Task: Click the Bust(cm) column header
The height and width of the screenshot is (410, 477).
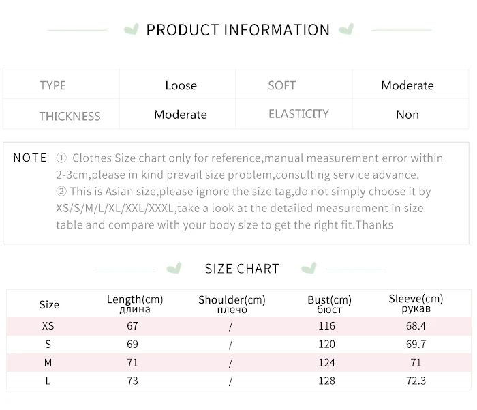Action: coord(329,304)
